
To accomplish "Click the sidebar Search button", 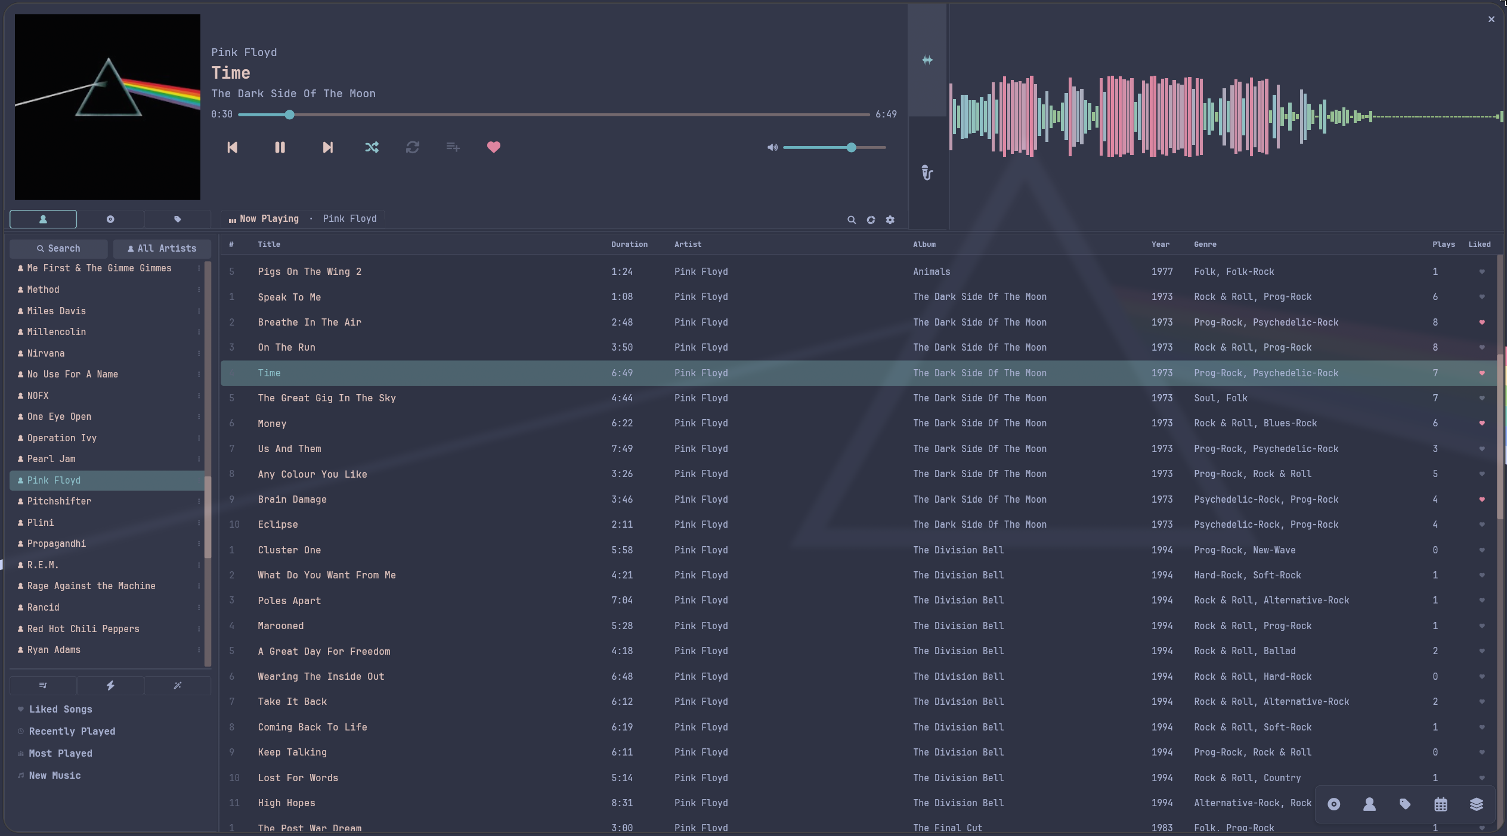I will click(58, 249).
